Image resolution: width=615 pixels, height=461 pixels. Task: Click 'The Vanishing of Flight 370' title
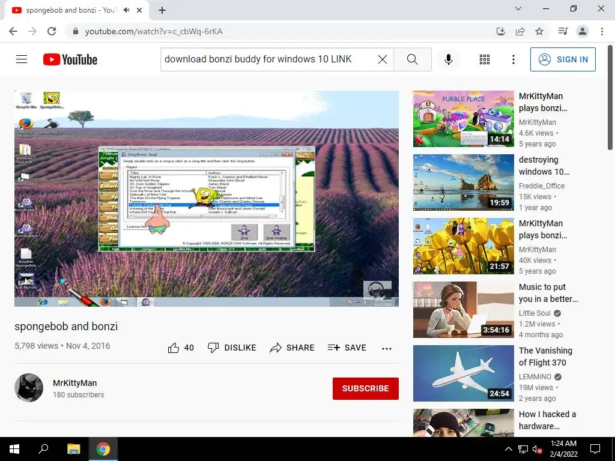[x=545, y=357]
